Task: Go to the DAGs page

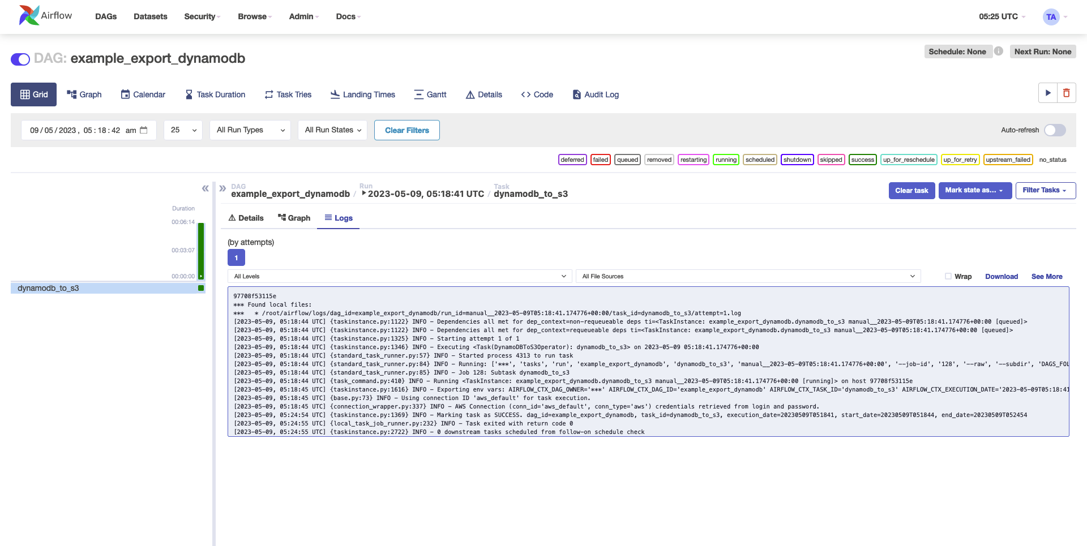Action: tap(106, 16)
